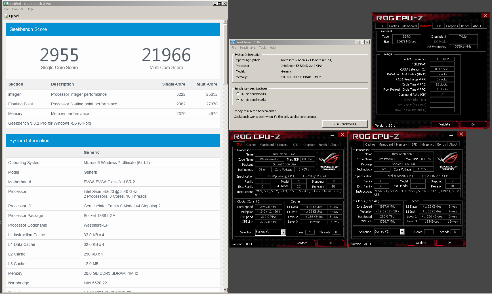Viewport: 492px width, 294px height.
Task: Switch to Memory tab in Socket #2 CPU-Z window
Action: (x=401, y=144)
